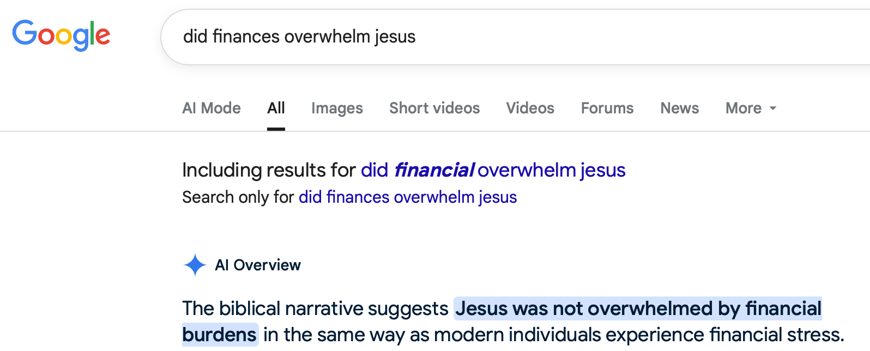Switch to the Forums tab
Screen dimensions: 870x351
tap(607, 108)
